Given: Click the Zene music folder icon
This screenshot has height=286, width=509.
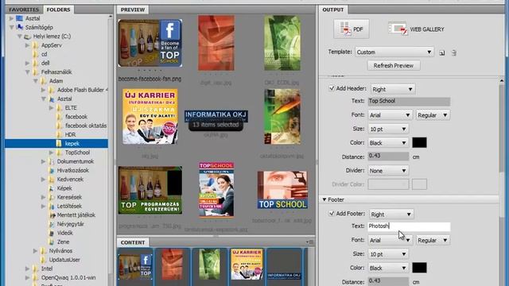Looking at the screenshot, I should coord(51,242).
